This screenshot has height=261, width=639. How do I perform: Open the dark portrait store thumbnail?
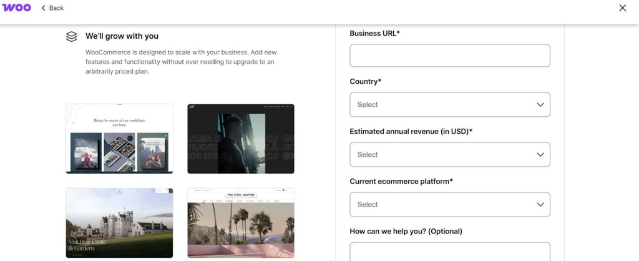pyautogui.click(x=241, y=139)
